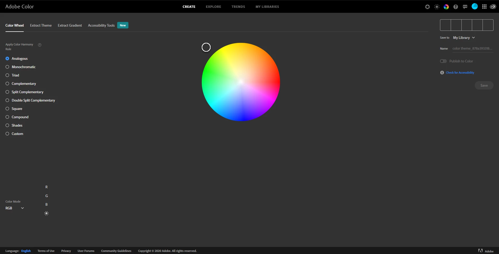Click the fifth empty theme swatch
The image size is (499, 254).
[x=488, y=25]
